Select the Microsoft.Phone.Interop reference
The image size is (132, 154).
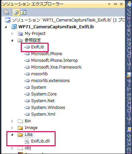click(x=55, y=61)
